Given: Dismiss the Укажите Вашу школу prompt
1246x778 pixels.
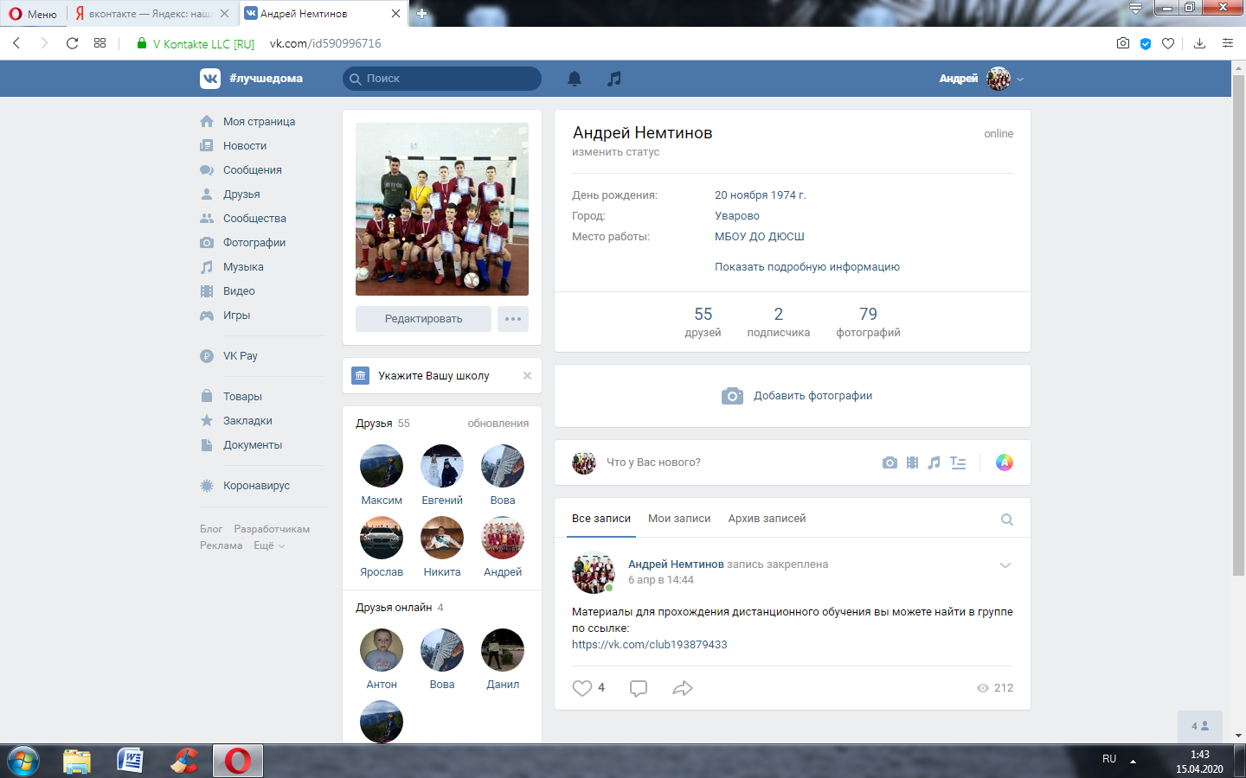Looking at the screenshot, I should (527, 376).
